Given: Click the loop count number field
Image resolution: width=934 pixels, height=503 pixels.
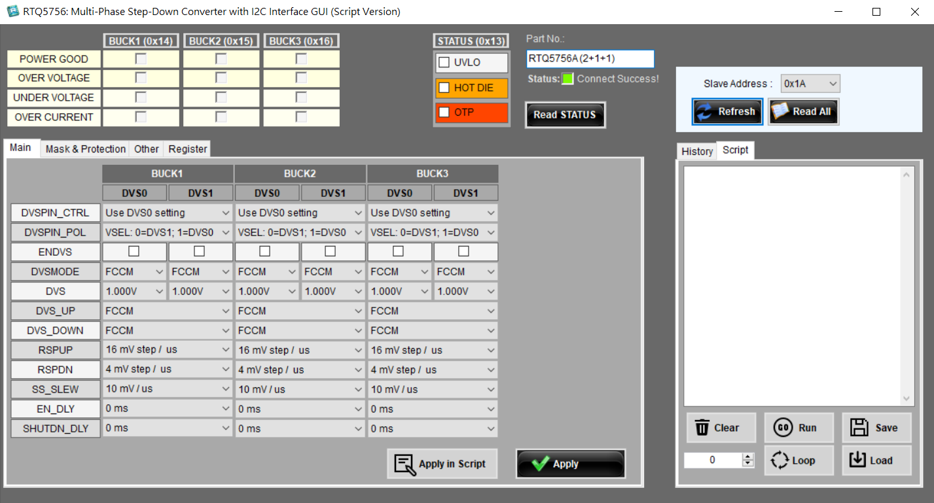Looking at the screenshot, I should [x=713, y=460].
